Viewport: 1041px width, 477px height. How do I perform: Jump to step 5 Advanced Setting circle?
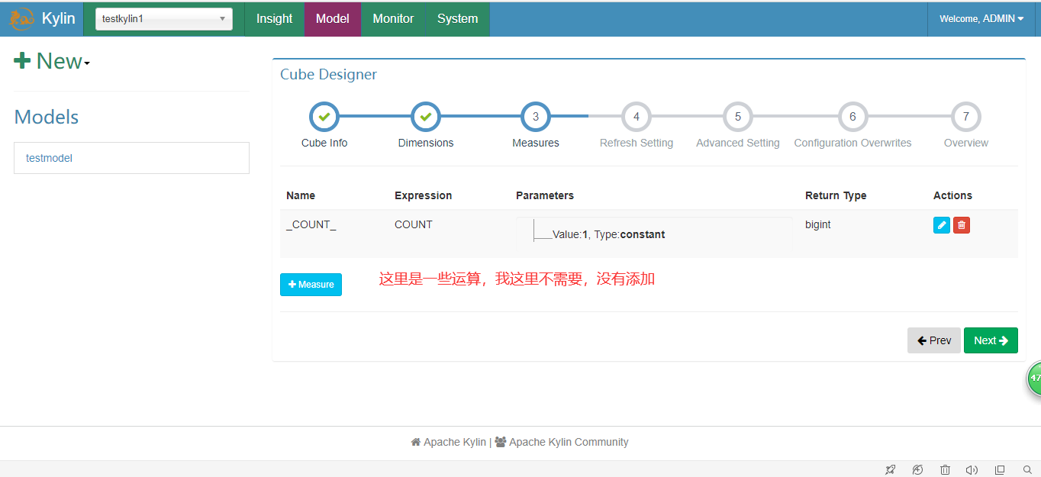(x=738, y=117)
